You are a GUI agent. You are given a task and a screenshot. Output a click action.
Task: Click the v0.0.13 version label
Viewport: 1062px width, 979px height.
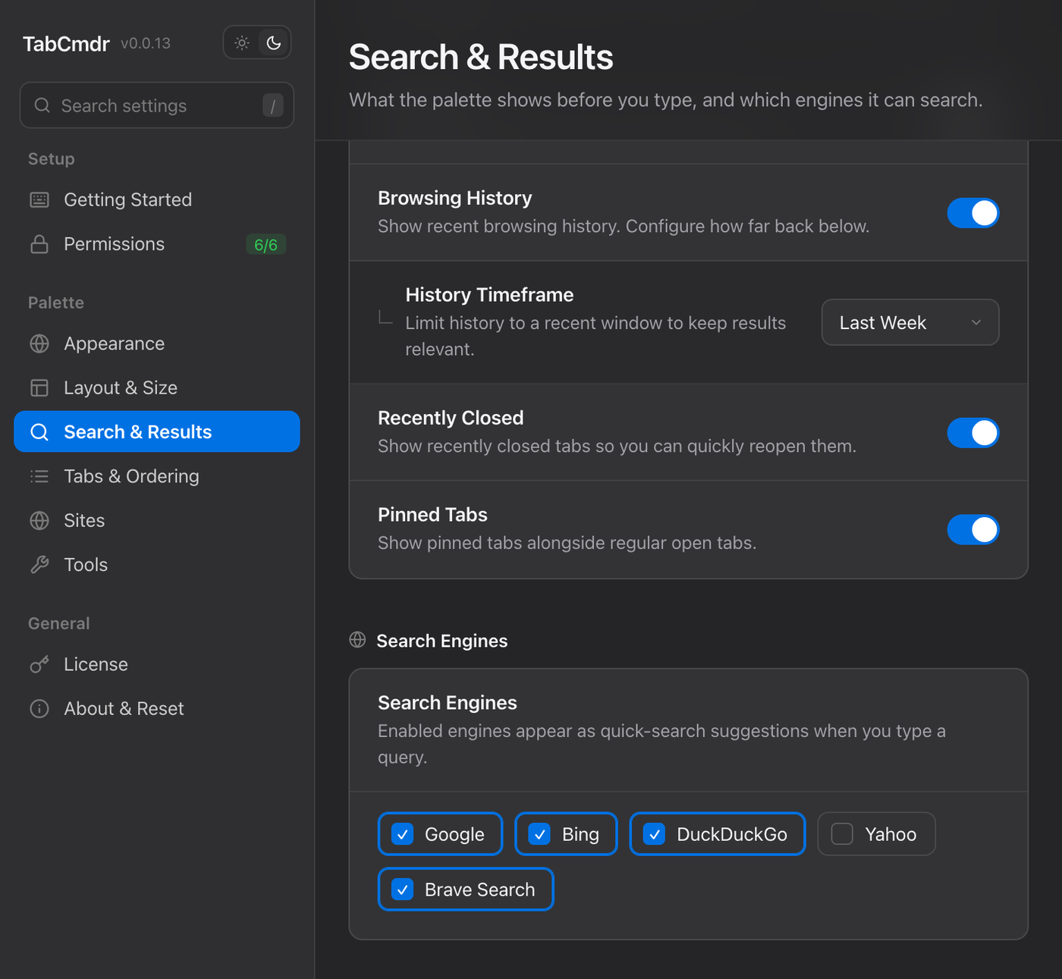(x=146, y=43)
